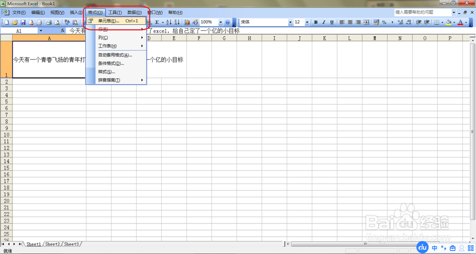The image size is (476, 254).
Task: Apply the currency style icon
Action: pos(377,22)
